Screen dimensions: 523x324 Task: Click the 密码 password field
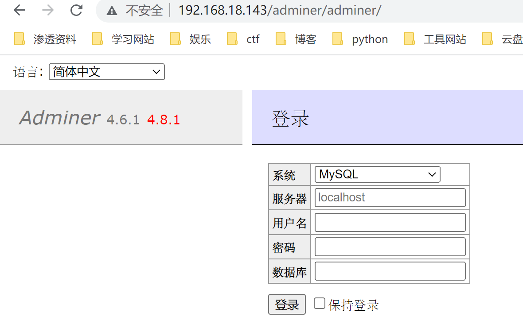click(x=390, y=247)
